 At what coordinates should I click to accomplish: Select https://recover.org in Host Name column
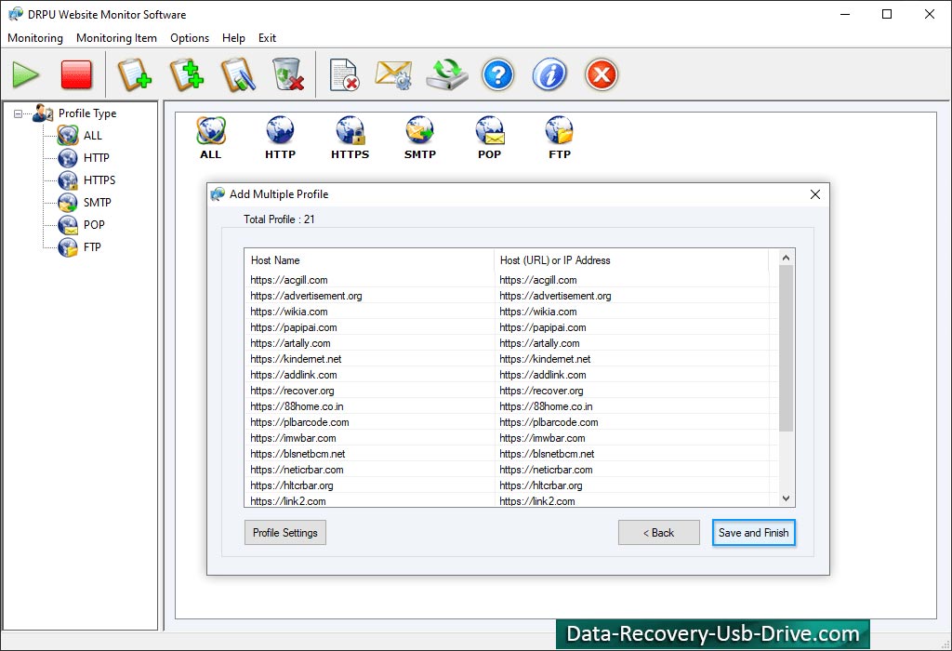click(292, 391)
